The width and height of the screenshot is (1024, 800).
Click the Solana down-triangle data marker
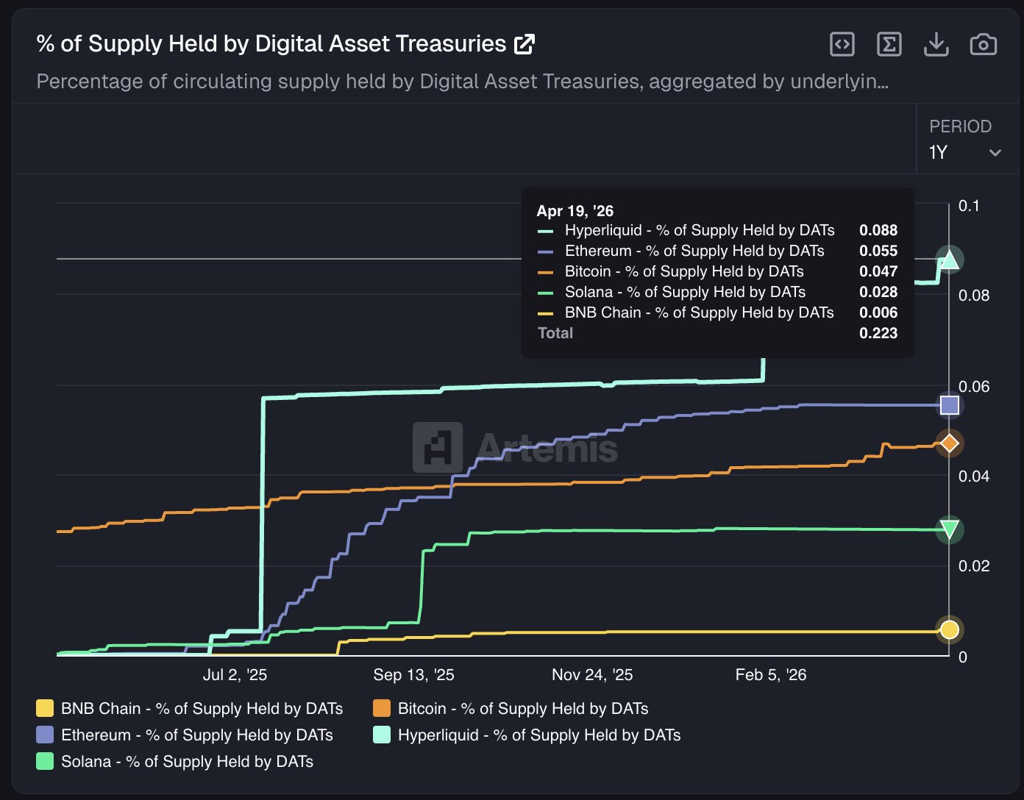point(950,529)
